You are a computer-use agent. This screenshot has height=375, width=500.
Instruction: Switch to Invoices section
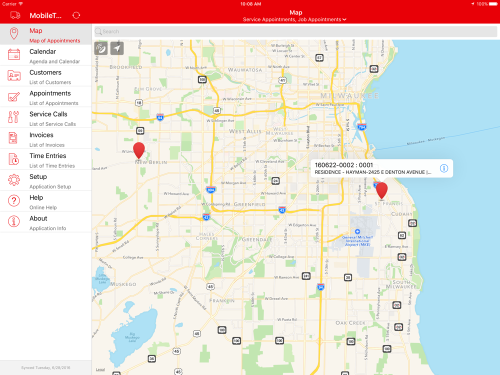(x=46, y=138)
